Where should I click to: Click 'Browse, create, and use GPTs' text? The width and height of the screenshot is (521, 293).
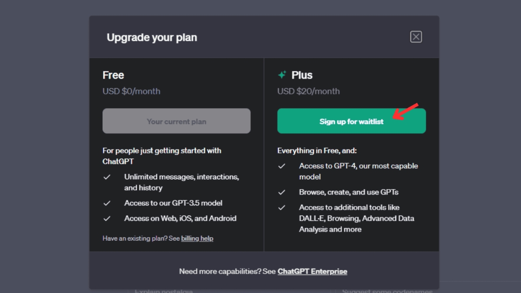tap(349, 192)
